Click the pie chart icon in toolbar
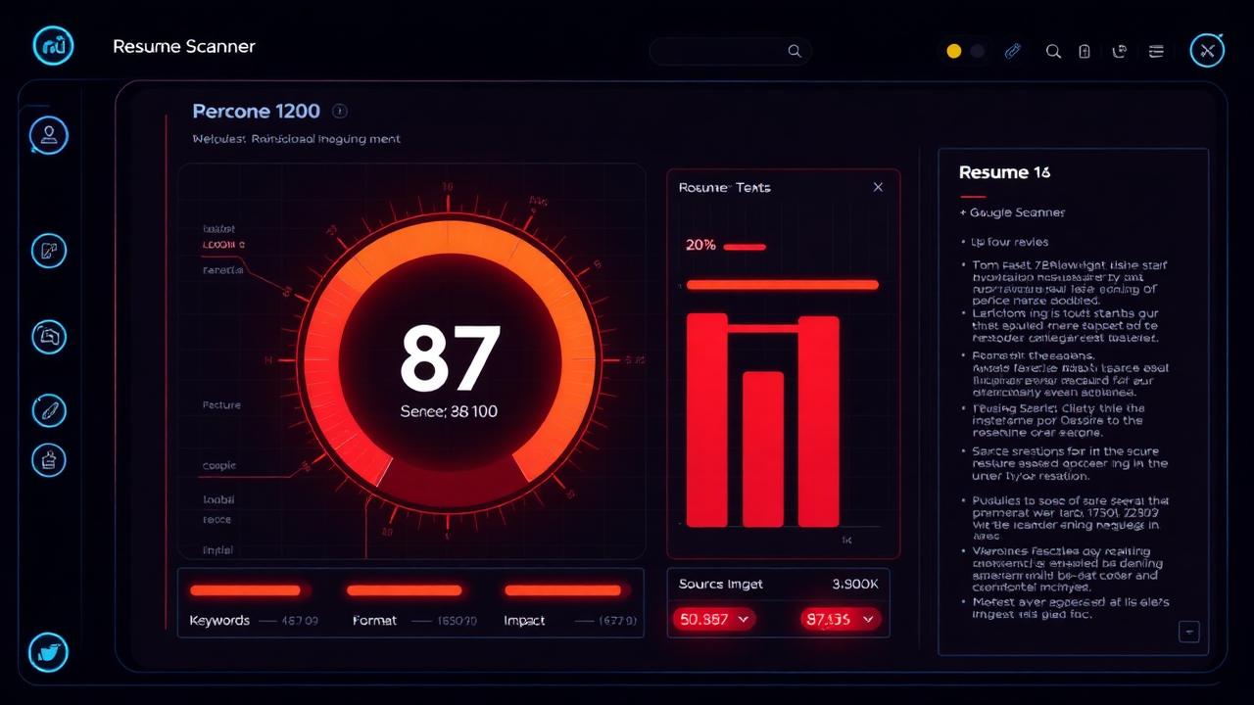 [x=1120, y=51]
